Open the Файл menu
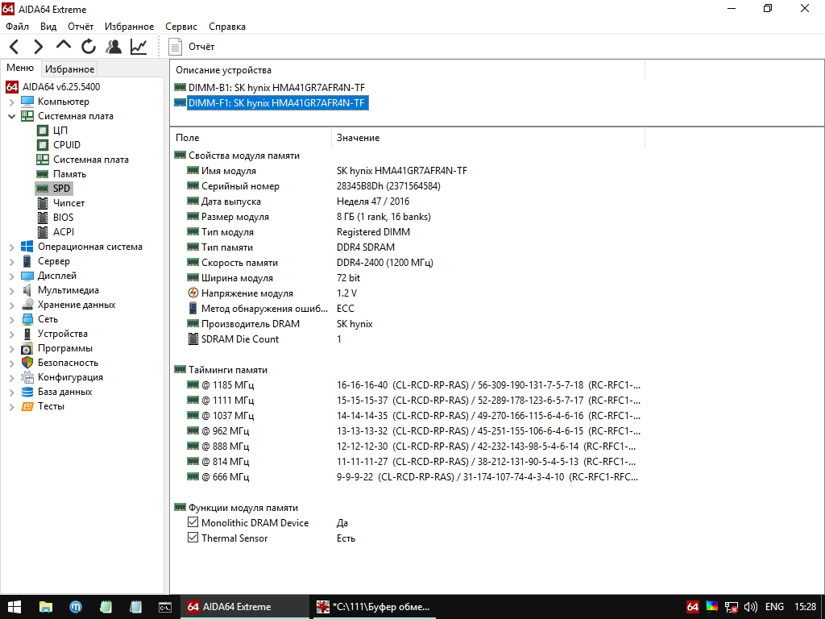The image size is (825, 619). (x=18, y=27)
